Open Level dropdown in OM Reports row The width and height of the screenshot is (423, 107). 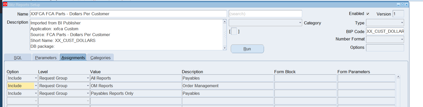[x=88, y=86]
